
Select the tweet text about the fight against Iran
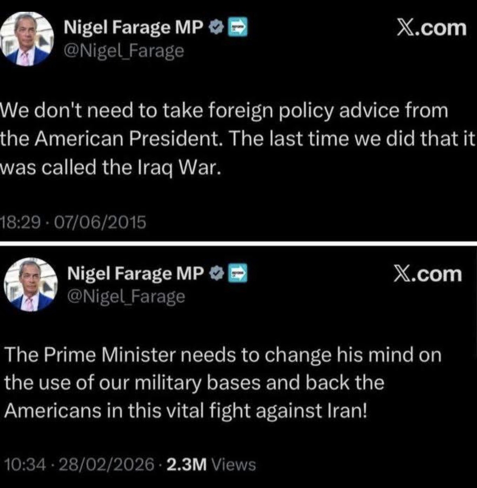[x=223, y=383]
